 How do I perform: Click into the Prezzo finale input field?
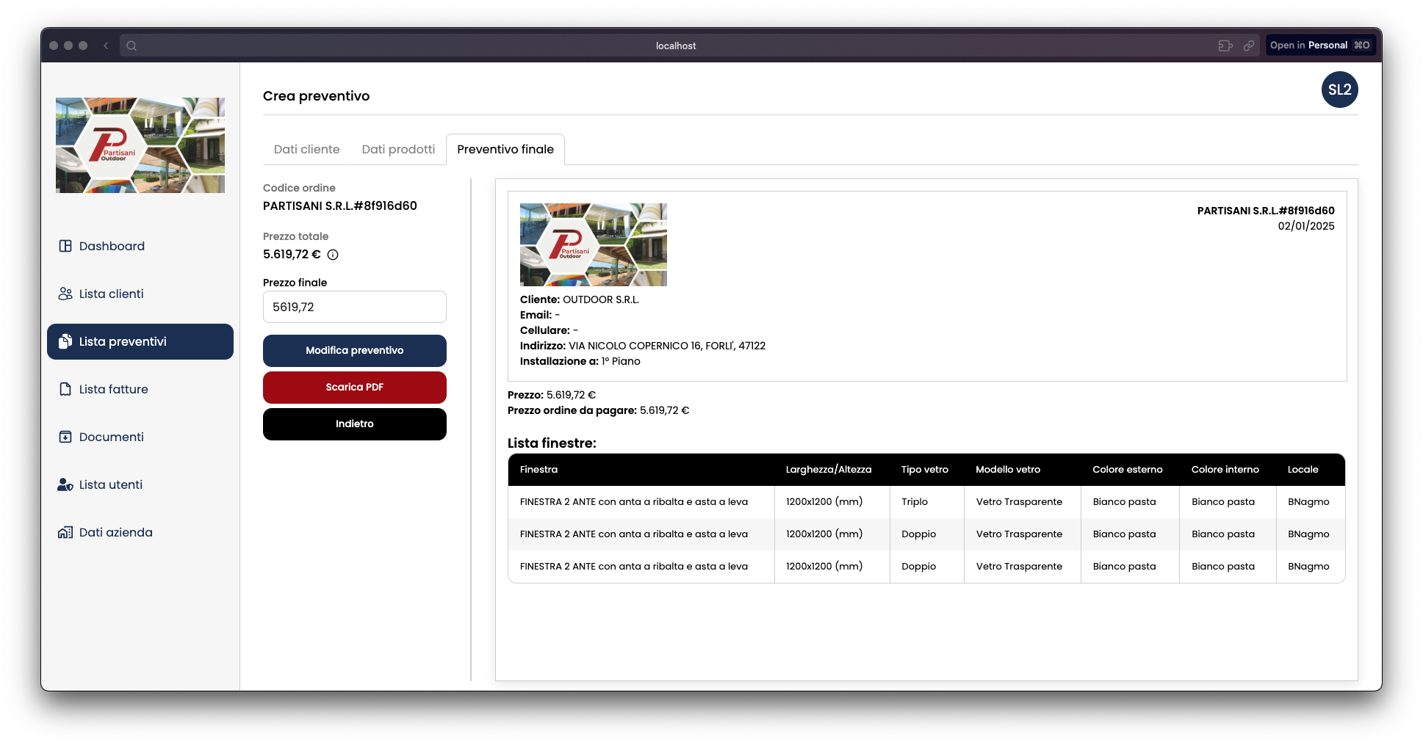354,307
